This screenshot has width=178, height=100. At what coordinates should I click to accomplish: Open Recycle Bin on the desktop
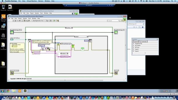3,8
